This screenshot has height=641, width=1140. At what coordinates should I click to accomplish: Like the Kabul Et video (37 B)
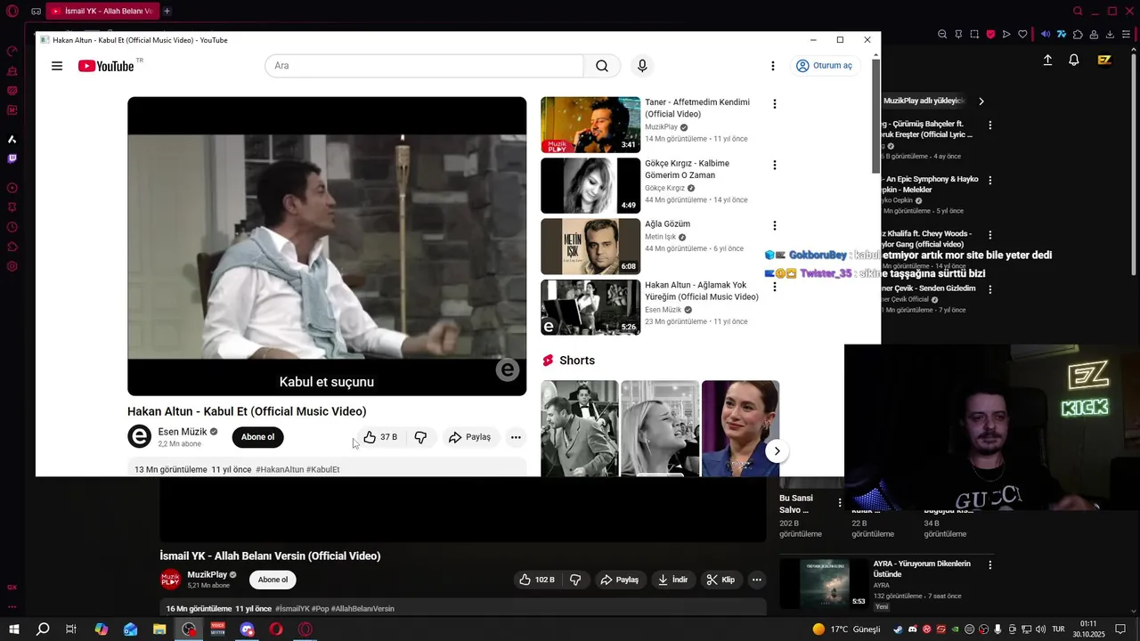point(380,437)
